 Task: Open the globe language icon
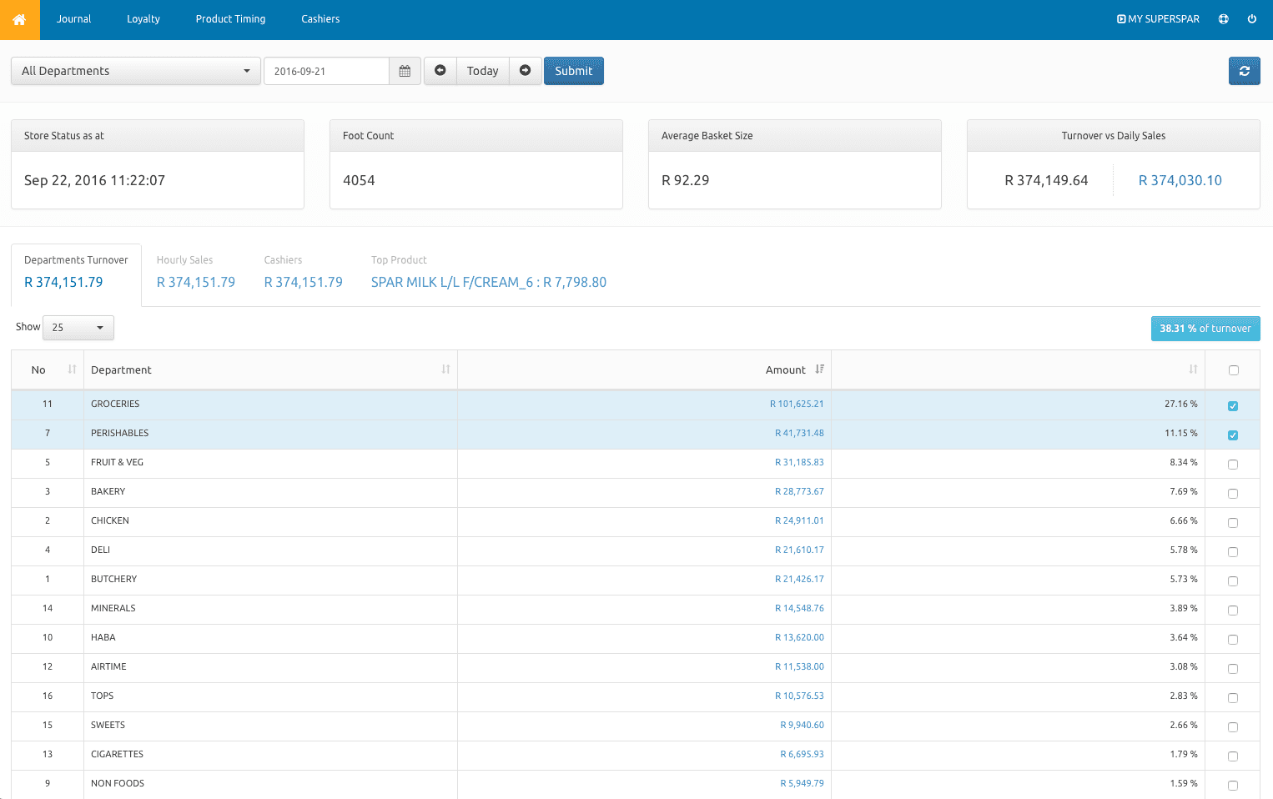point(1223,19)
